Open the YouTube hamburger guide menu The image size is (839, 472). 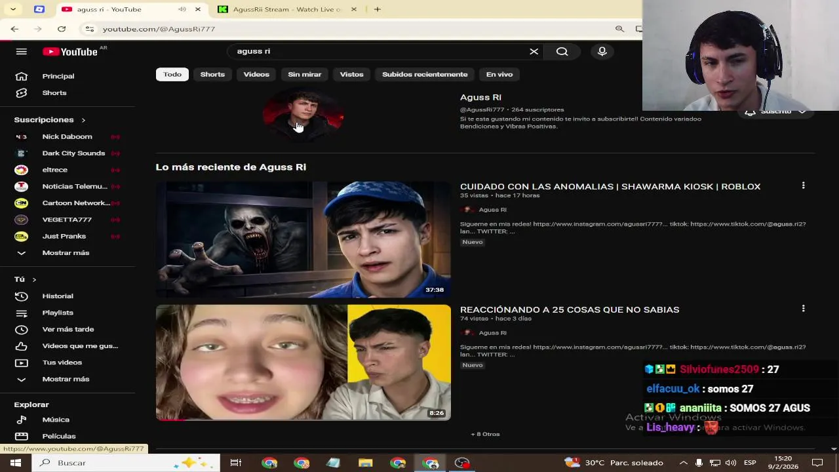(x=21, y=52)
